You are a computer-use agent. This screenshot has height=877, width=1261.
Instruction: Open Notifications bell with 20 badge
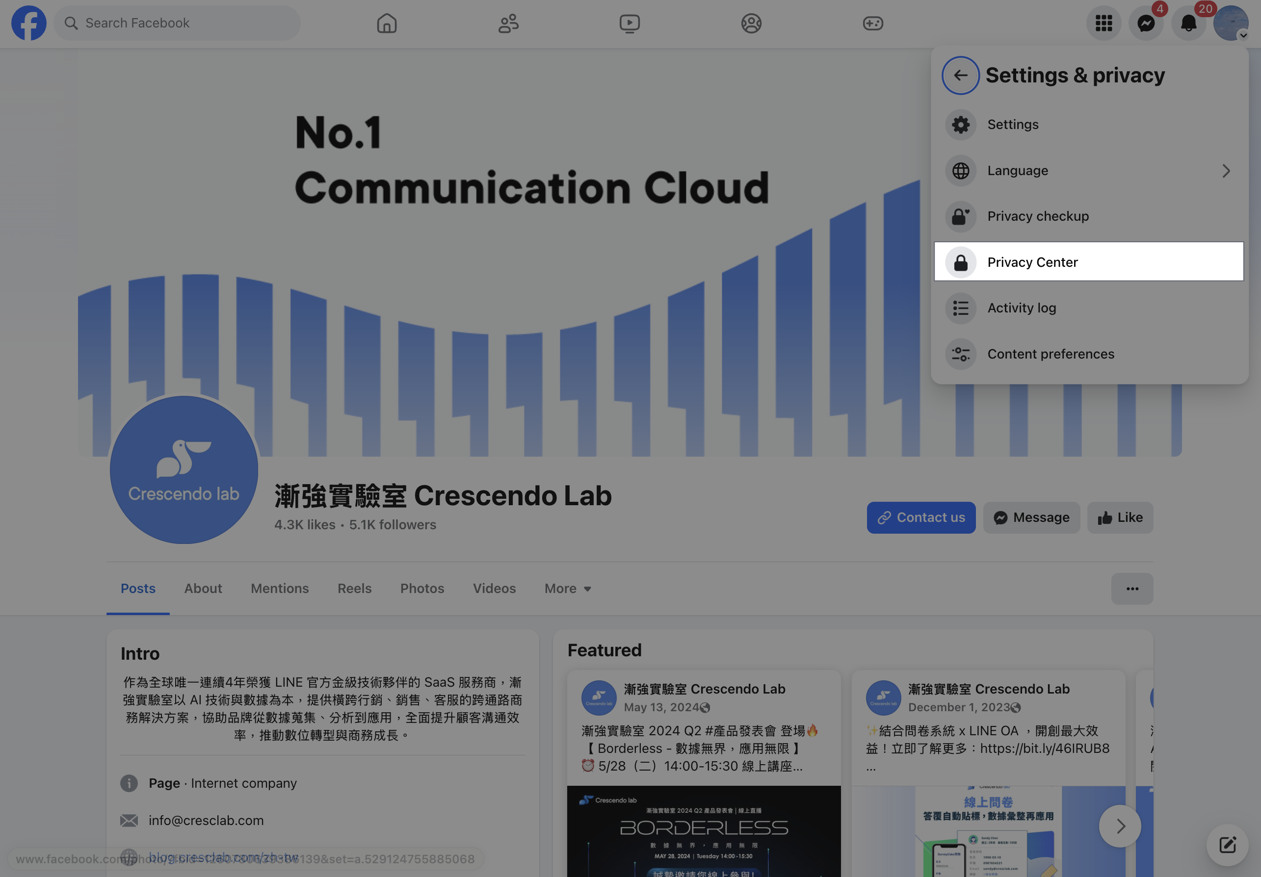pos(1188,23)
